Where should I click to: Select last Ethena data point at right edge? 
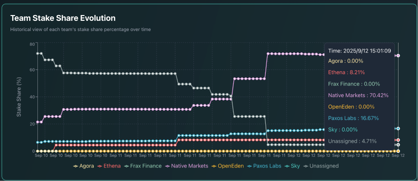coord(398,140)
